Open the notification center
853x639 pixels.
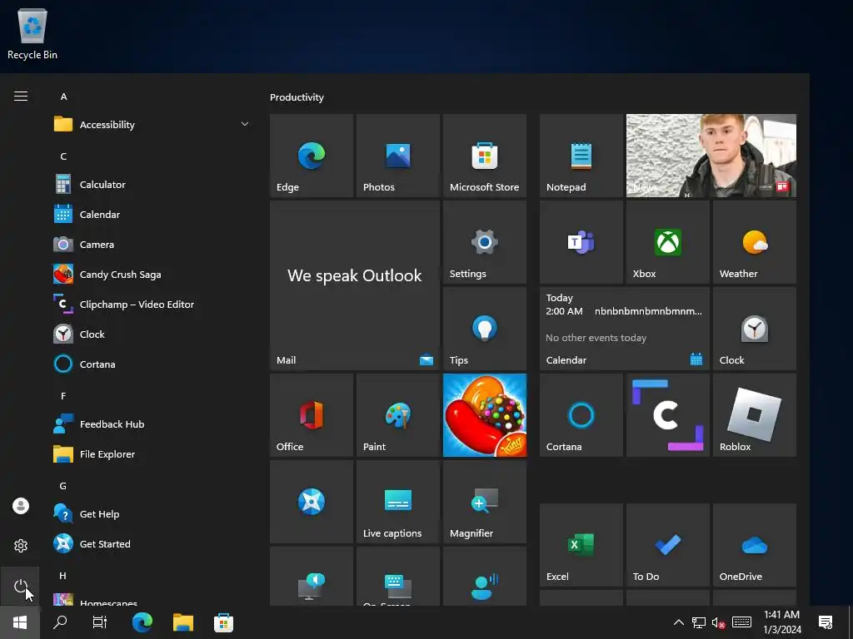tap(826, 622)
